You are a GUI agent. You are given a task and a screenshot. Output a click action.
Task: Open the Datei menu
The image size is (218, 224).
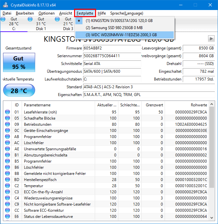coord(7,13)
